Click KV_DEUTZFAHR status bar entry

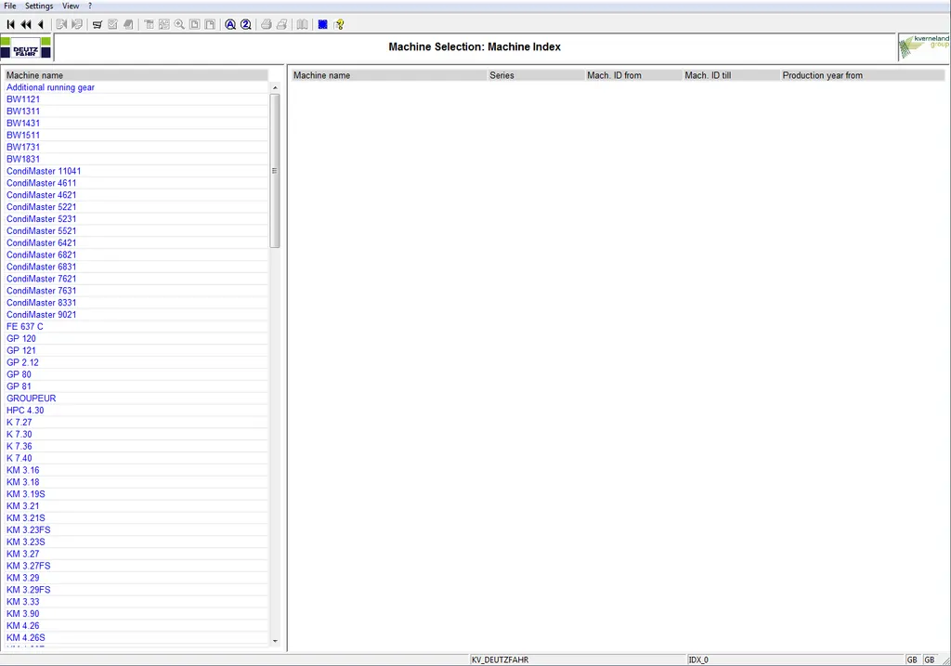578,659
